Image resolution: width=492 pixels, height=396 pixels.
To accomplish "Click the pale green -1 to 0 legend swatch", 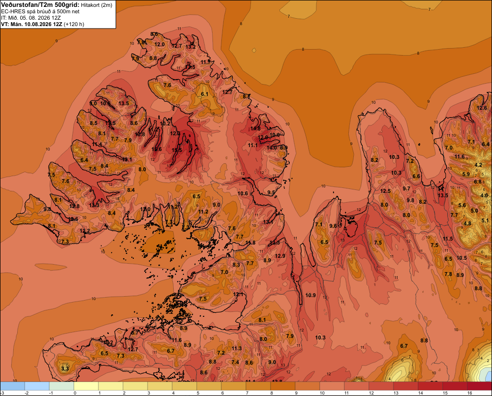I will click(61, 386).
